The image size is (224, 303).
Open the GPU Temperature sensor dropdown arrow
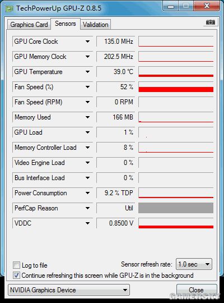pos(87,72)
